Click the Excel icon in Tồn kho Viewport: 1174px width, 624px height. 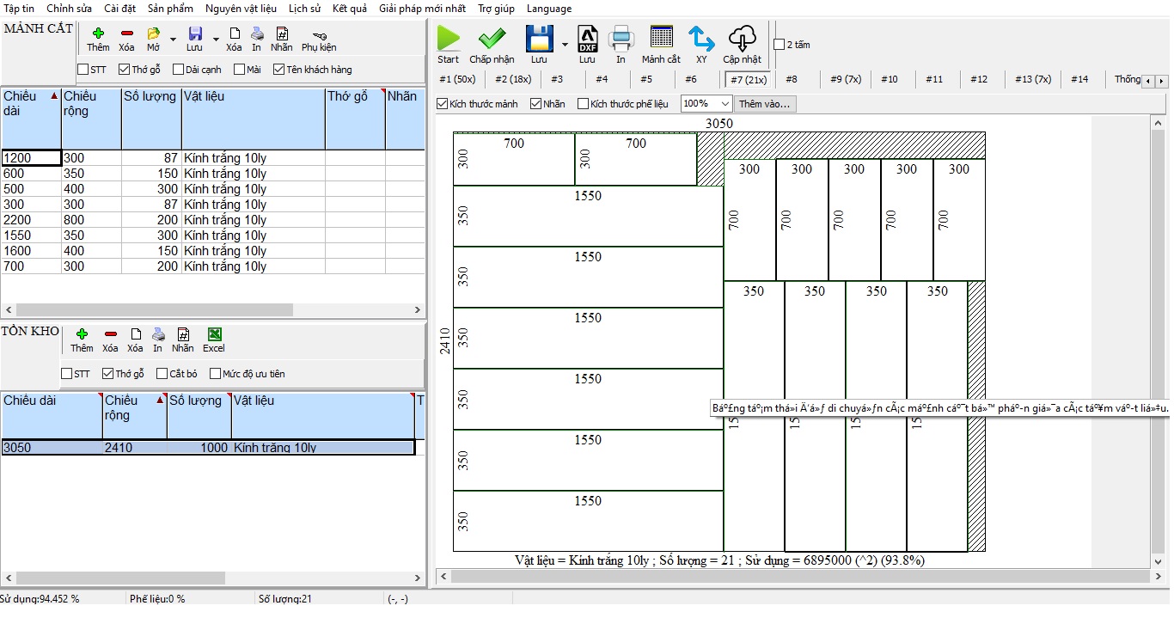click(x=214, y=335)
